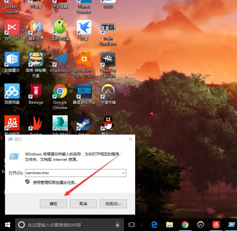Click the Cortana microphone icon
This screenshot has width=237, height=231.
pos(117,225)
